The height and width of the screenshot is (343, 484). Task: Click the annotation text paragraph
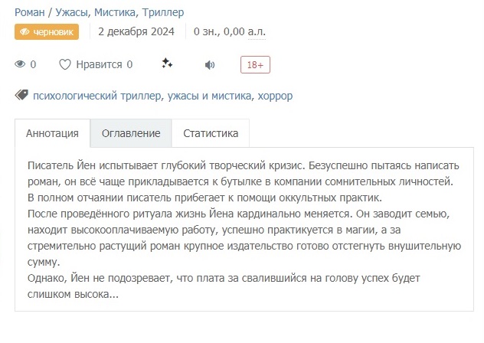[244, 230]
